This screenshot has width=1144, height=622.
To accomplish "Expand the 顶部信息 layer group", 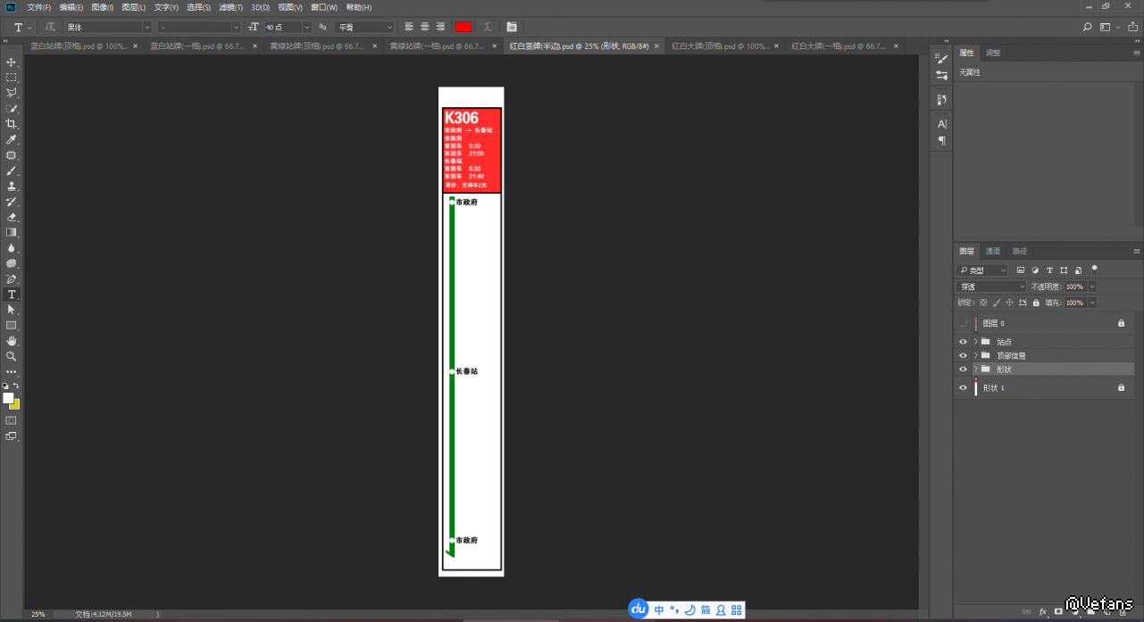I will click(975, 355).
